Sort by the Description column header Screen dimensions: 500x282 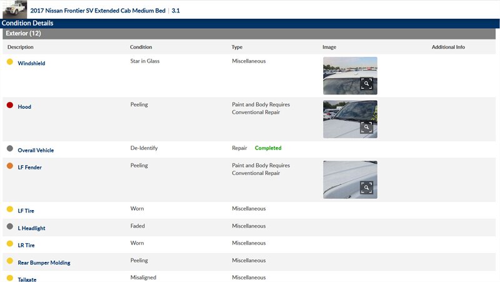[21, 48]
